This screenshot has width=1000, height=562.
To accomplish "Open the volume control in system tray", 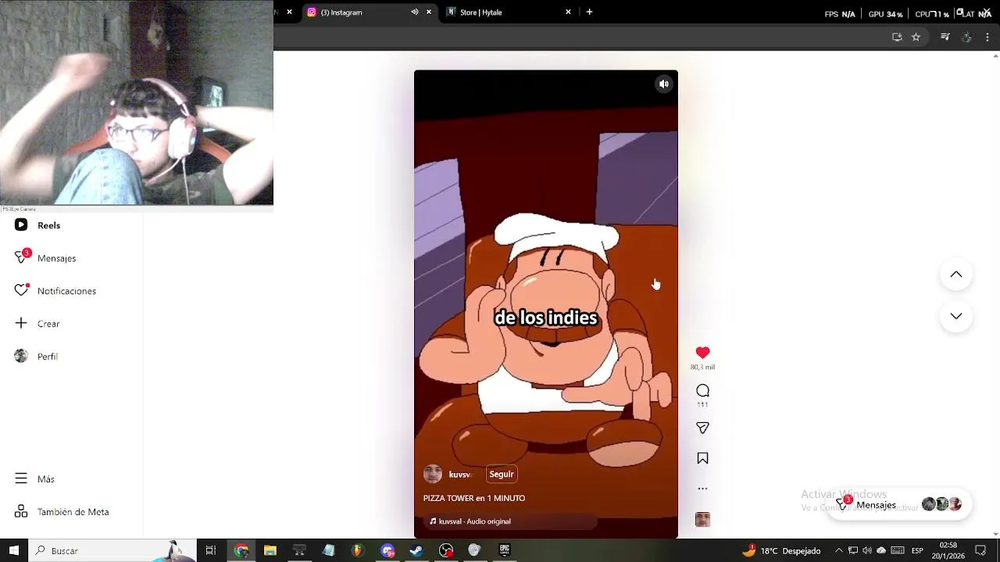I will (x=867, y=550).
